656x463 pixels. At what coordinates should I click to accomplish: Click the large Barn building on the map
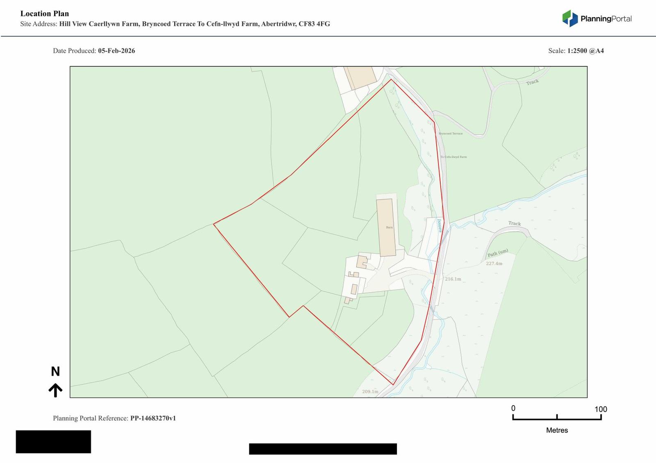pos(386,227)
